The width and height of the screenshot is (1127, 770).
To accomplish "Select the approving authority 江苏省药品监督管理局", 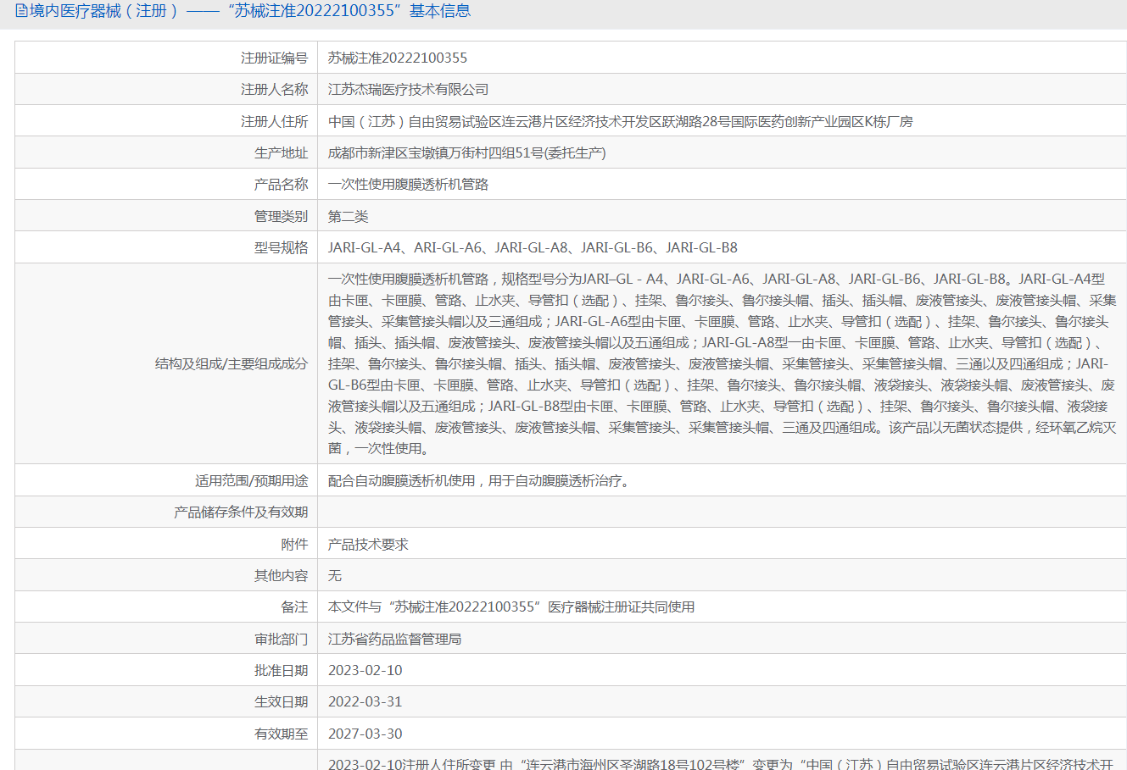I will click(394, 639).
